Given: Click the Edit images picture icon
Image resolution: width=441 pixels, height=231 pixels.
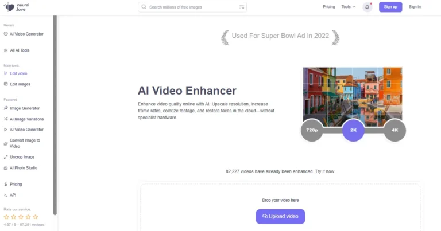Looking at the screenshot, I should coord(6,84).
